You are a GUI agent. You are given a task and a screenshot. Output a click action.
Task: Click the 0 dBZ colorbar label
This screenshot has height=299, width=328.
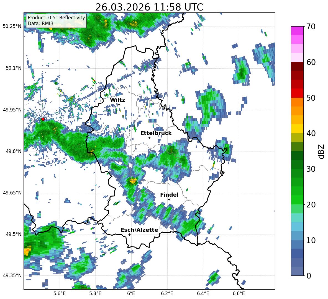pyautogui.click(x=309, y=275)
